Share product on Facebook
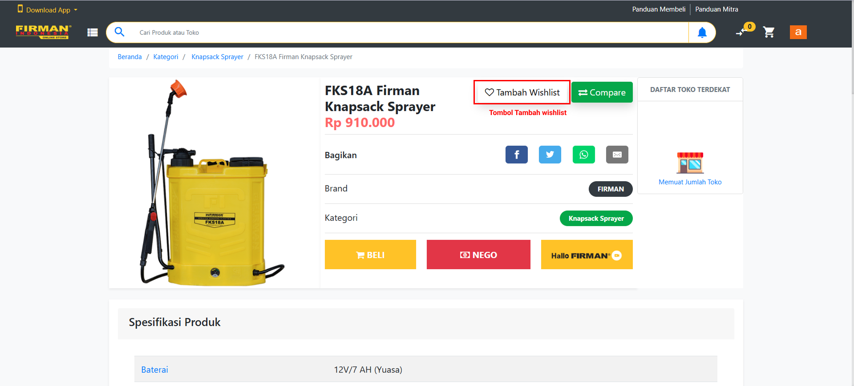 click(x=516, y=155)
